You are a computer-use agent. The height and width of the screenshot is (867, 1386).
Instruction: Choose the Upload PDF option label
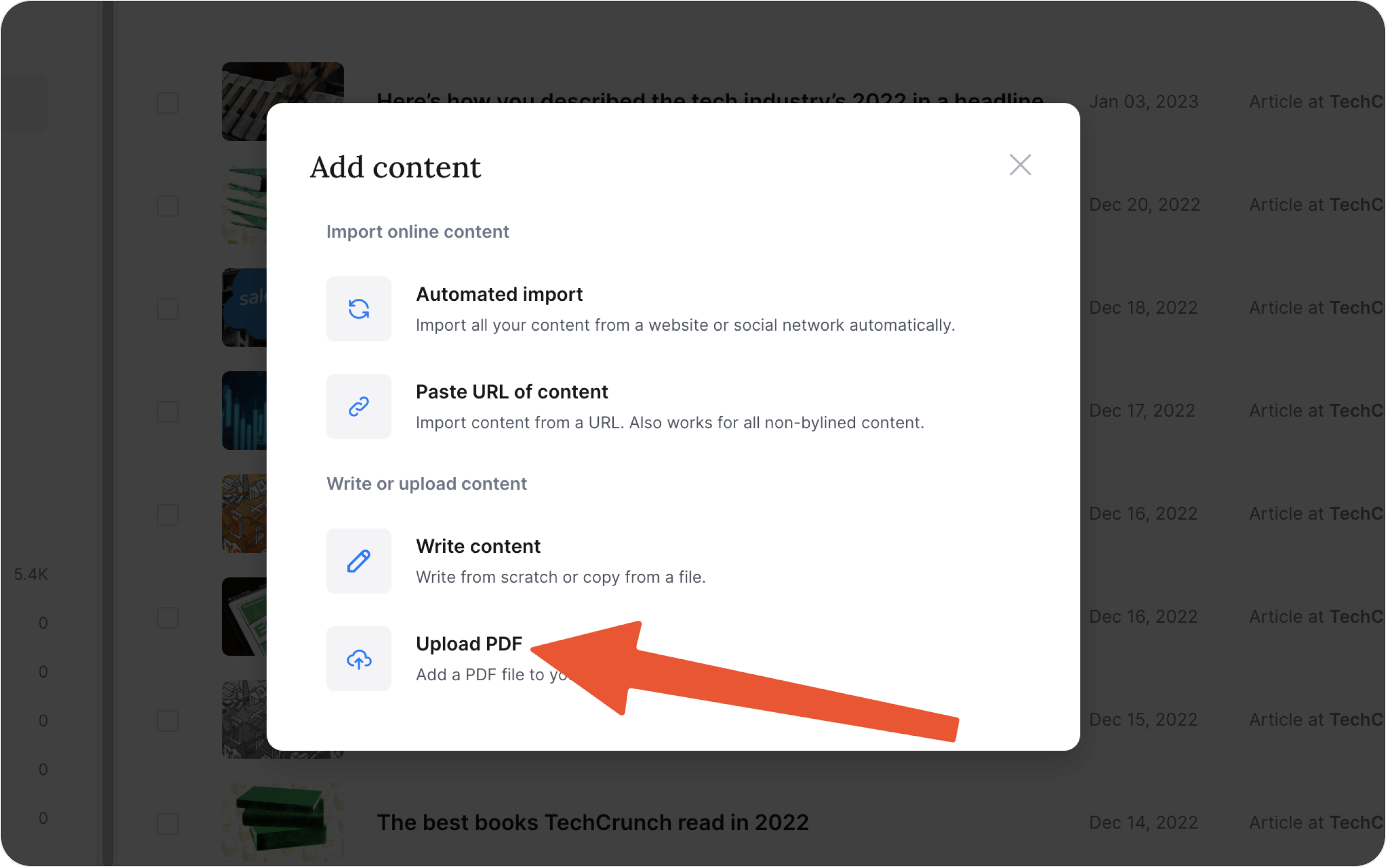pyautogui.click(x=469, y=643)
